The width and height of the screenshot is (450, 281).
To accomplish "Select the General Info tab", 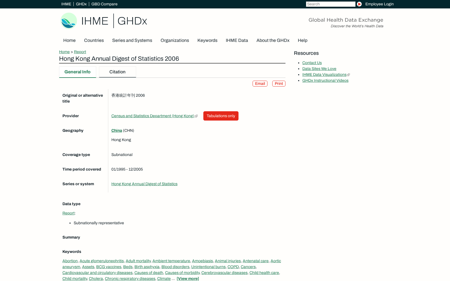I will click(x=77, y=72).
